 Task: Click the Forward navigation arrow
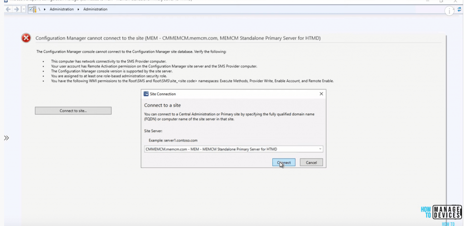17,9
